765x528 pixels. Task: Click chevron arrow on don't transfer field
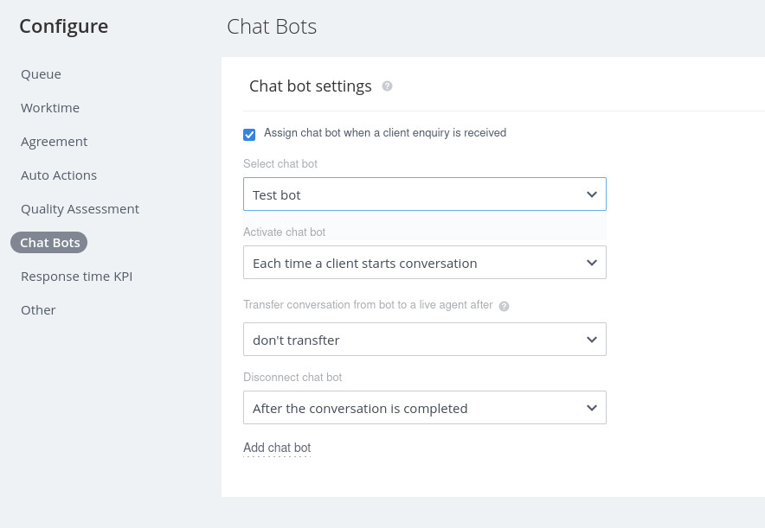pos(592,340)
